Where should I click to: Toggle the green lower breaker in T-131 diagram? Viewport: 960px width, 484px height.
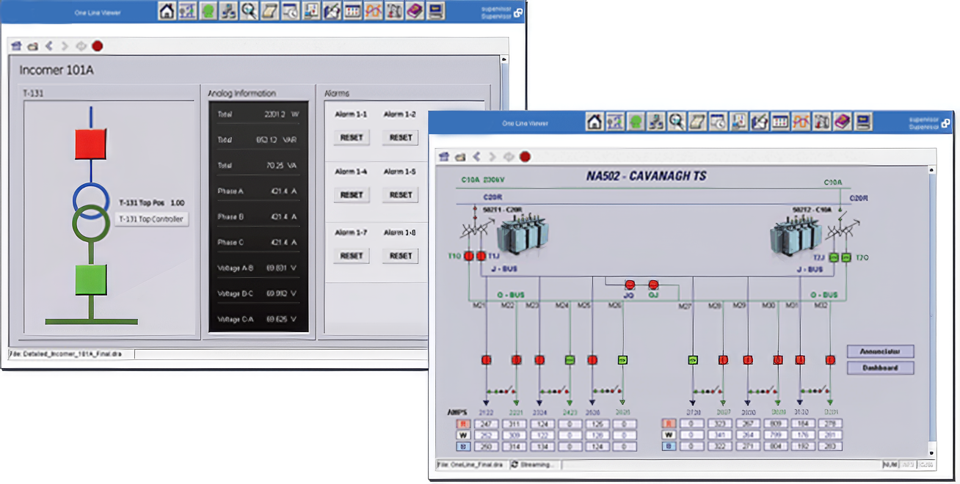tap(91, 279)
